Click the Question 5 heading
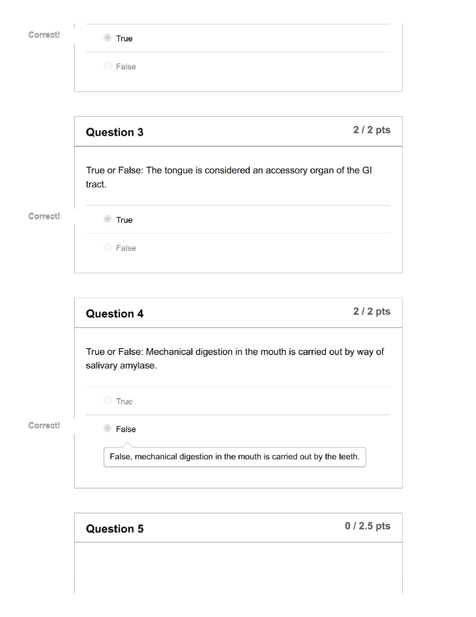 point(115,529)
